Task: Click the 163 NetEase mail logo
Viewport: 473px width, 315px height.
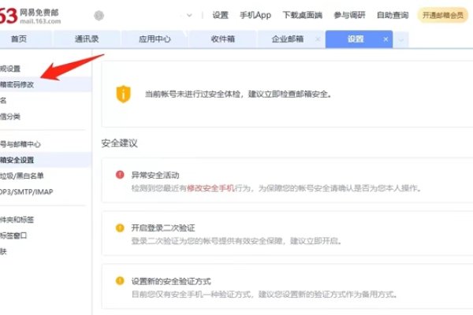Action: [30, 16]
